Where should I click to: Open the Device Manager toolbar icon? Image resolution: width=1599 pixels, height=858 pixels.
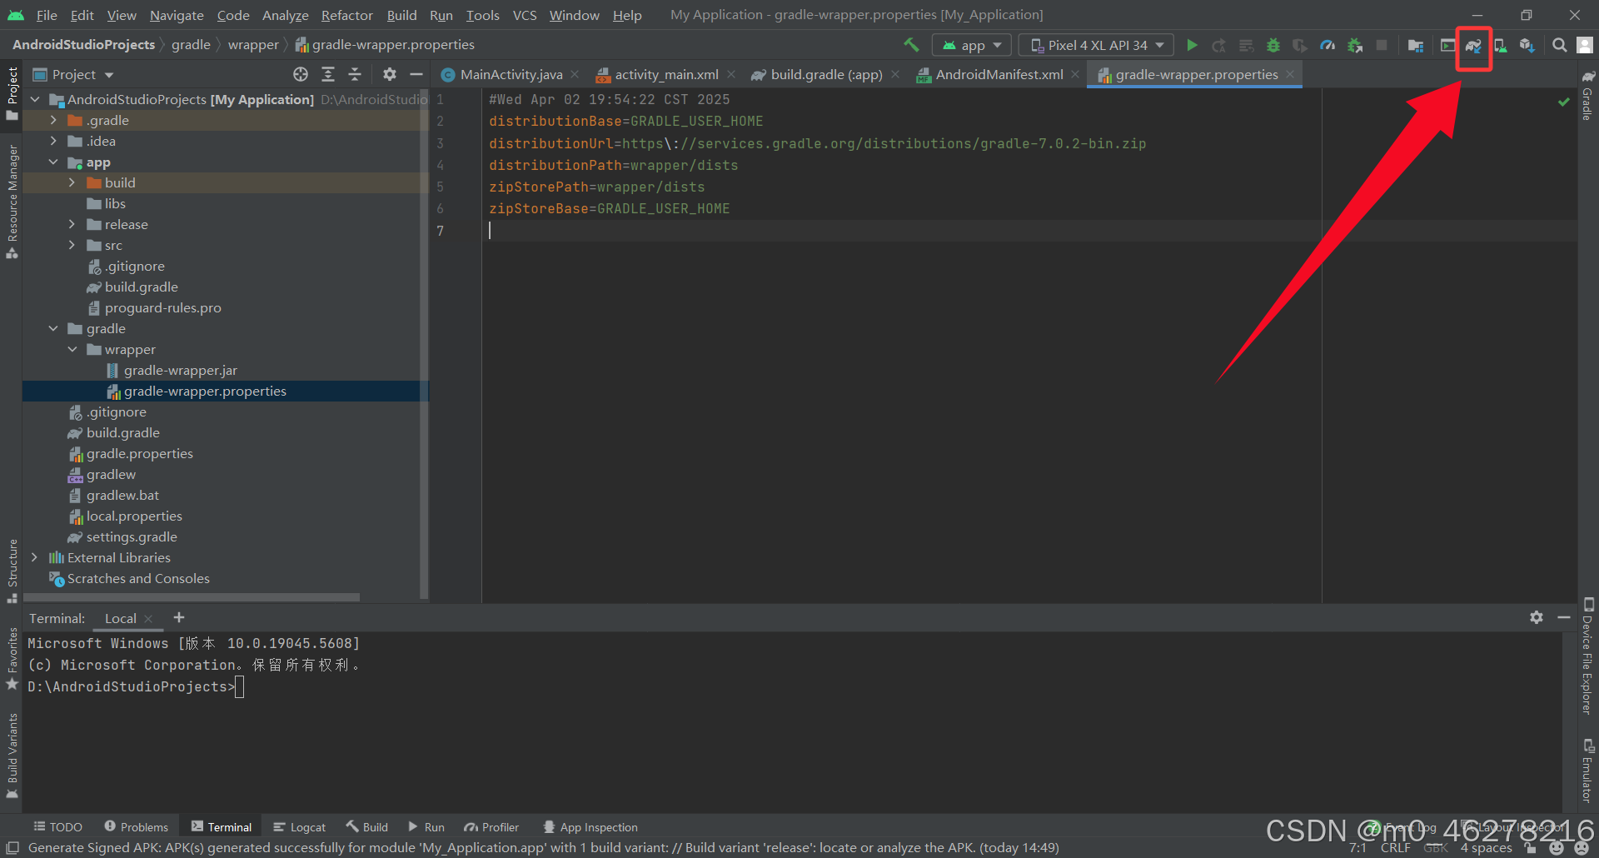pos(1500,47)
